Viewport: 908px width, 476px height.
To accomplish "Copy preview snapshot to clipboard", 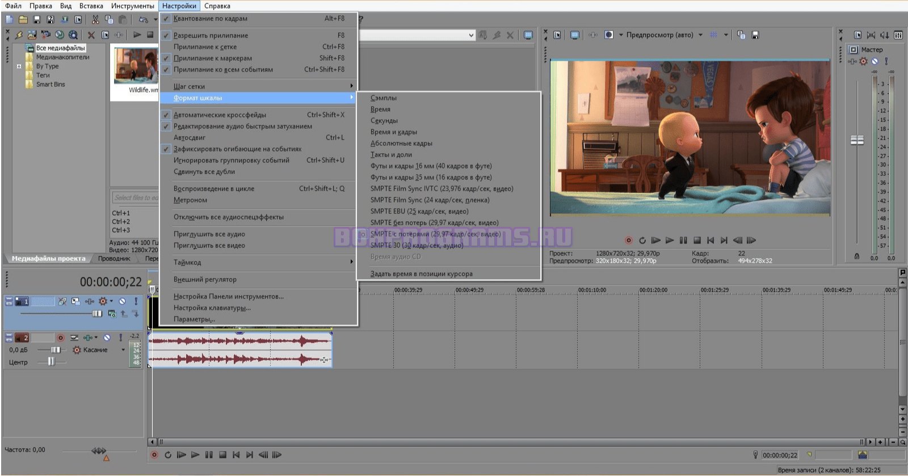I will tap(741, 35).
